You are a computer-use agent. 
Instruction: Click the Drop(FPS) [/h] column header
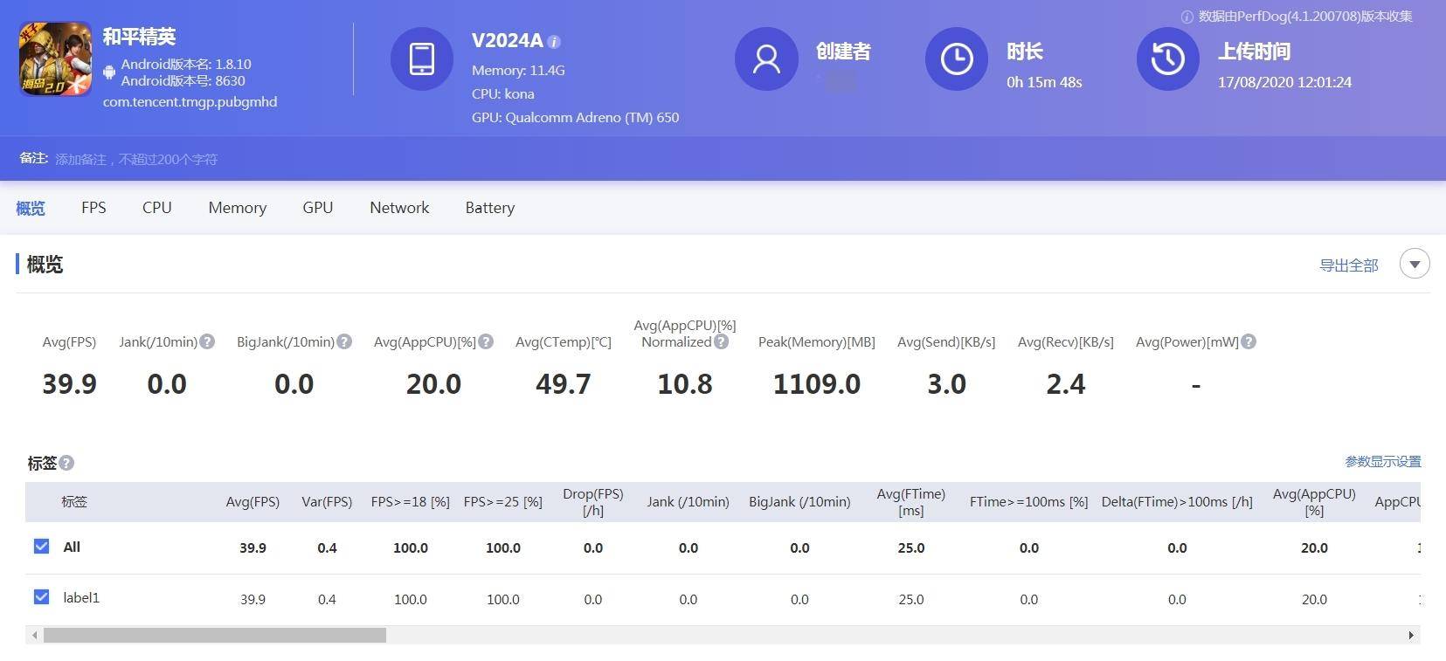click(593, 502)
